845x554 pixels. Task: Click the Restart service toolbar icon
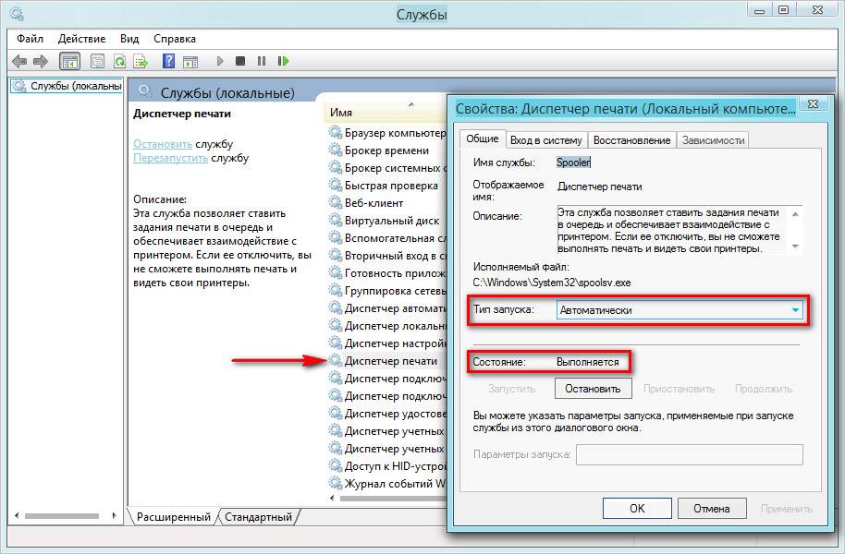pos(283,62)
